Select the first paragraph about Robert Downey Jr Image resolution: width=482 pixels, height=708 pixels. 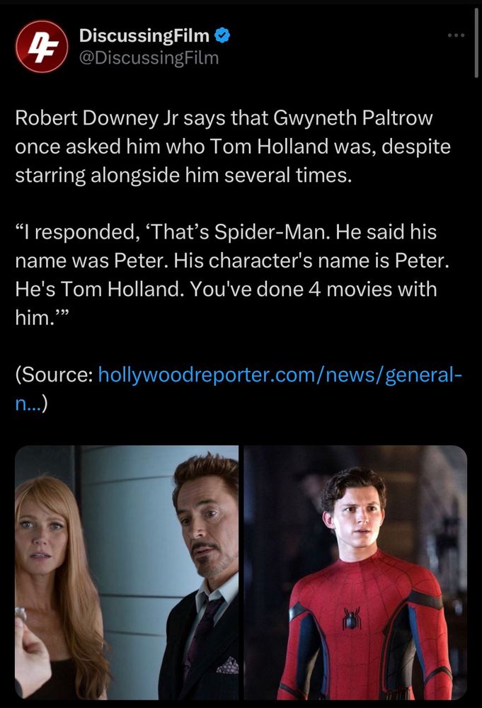point(233,147)
